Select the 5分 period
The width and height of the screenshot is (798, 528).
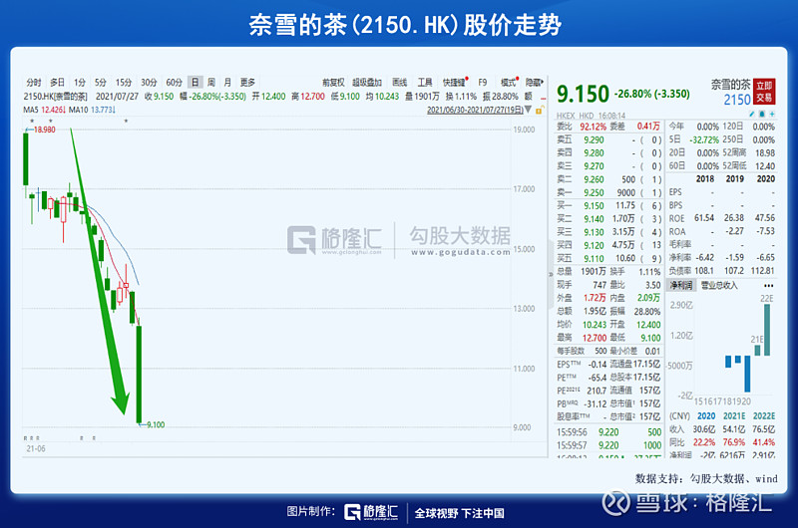click(101, 83)
